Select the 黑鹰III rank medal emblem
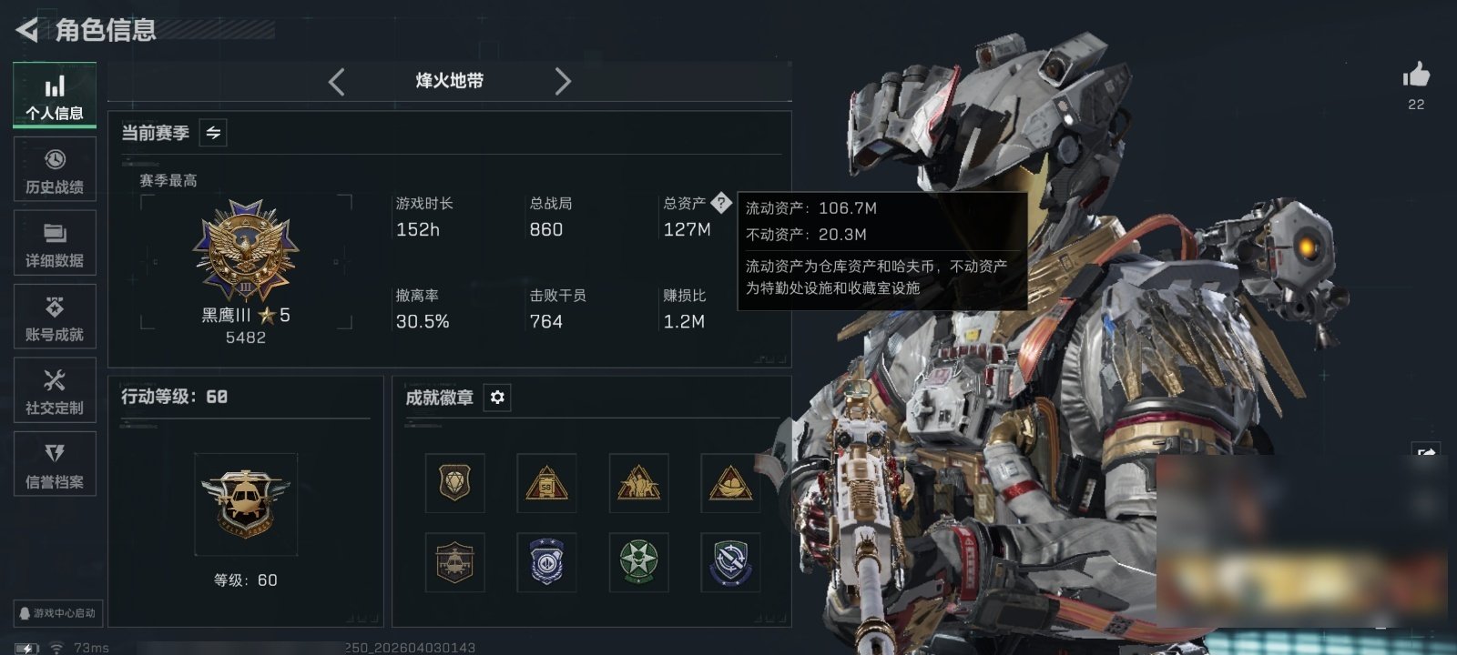Screen dimensions: 1457x655 click(246, 251)
